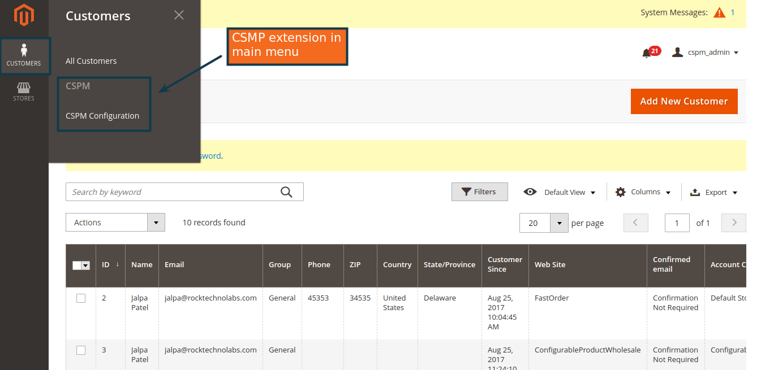Open the mass-select dropdown arrow in header
Viewport: 761px width, 370px height.
[x=86, y=265]
